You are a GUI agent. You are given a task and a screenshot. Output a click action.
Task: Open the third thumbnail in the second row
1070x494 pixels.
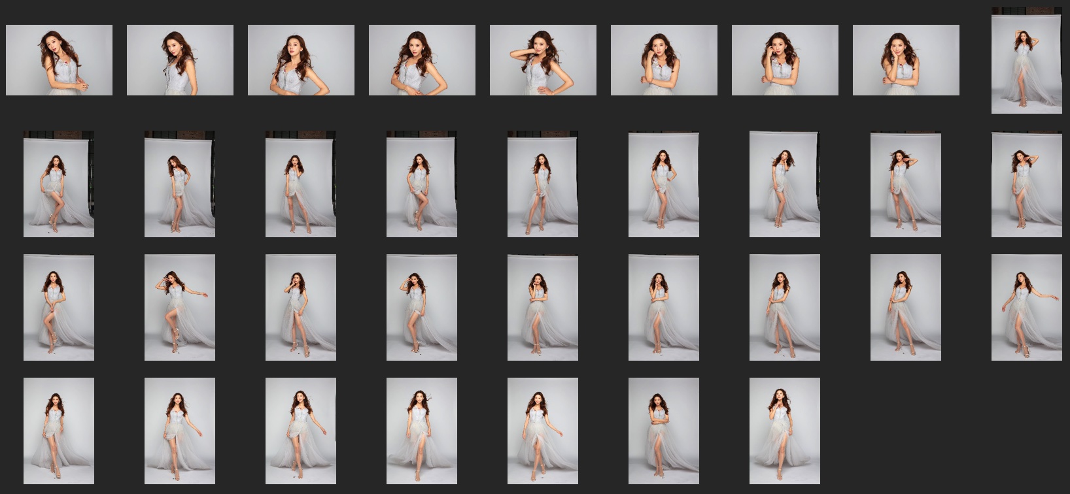click(x=301, y=184)
